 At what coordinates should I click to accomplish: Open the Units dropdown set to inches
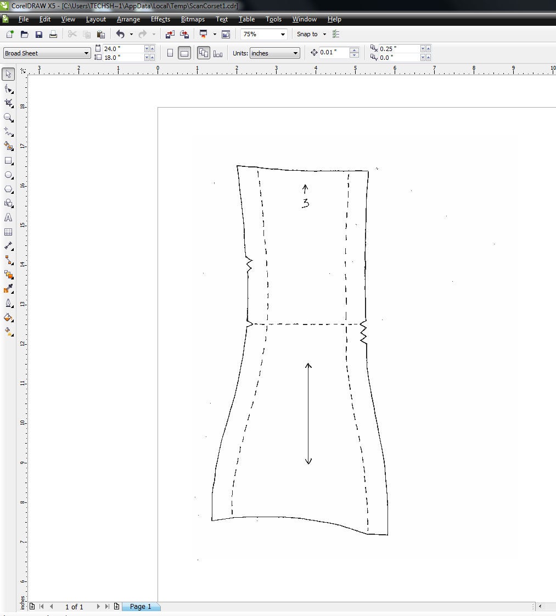click(x=295, y=53)
